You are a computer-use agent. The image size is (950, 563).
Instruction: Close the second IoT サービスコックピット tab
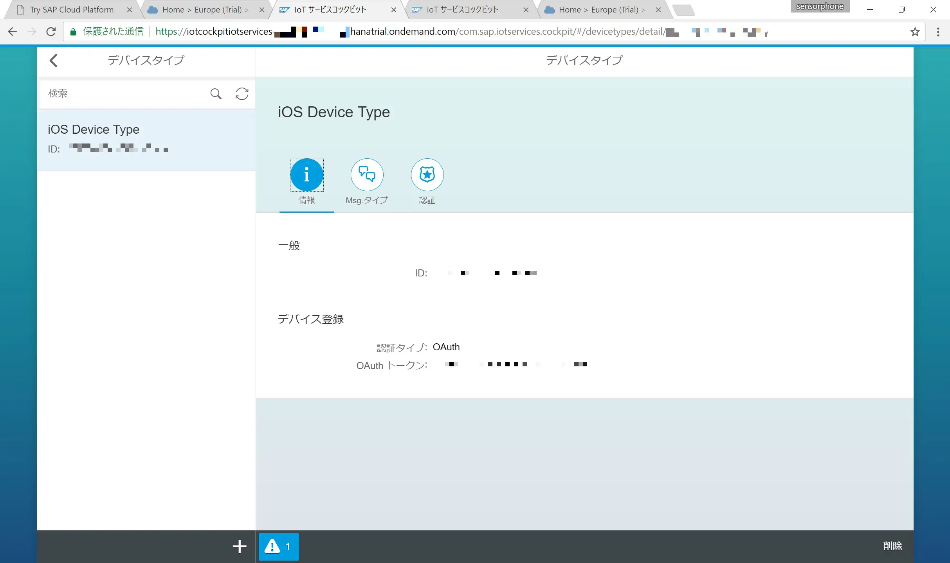(526, 10)
